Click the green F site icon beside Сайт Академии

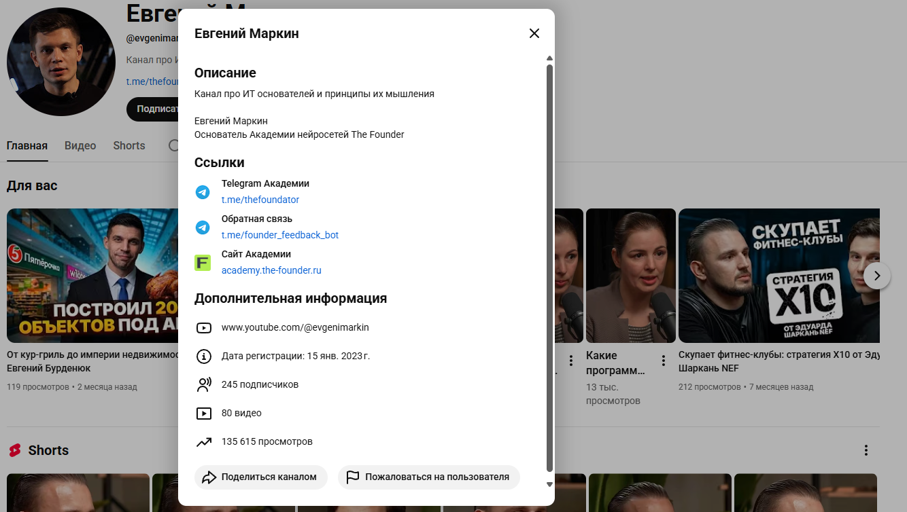203,262
